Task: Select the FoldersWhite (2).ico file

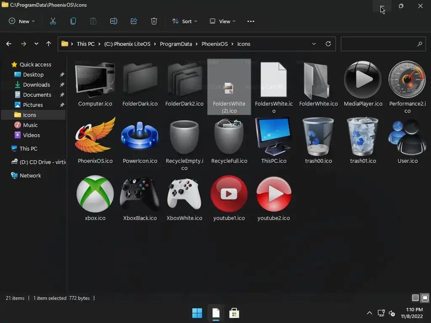Action: [x=229, y=87]
